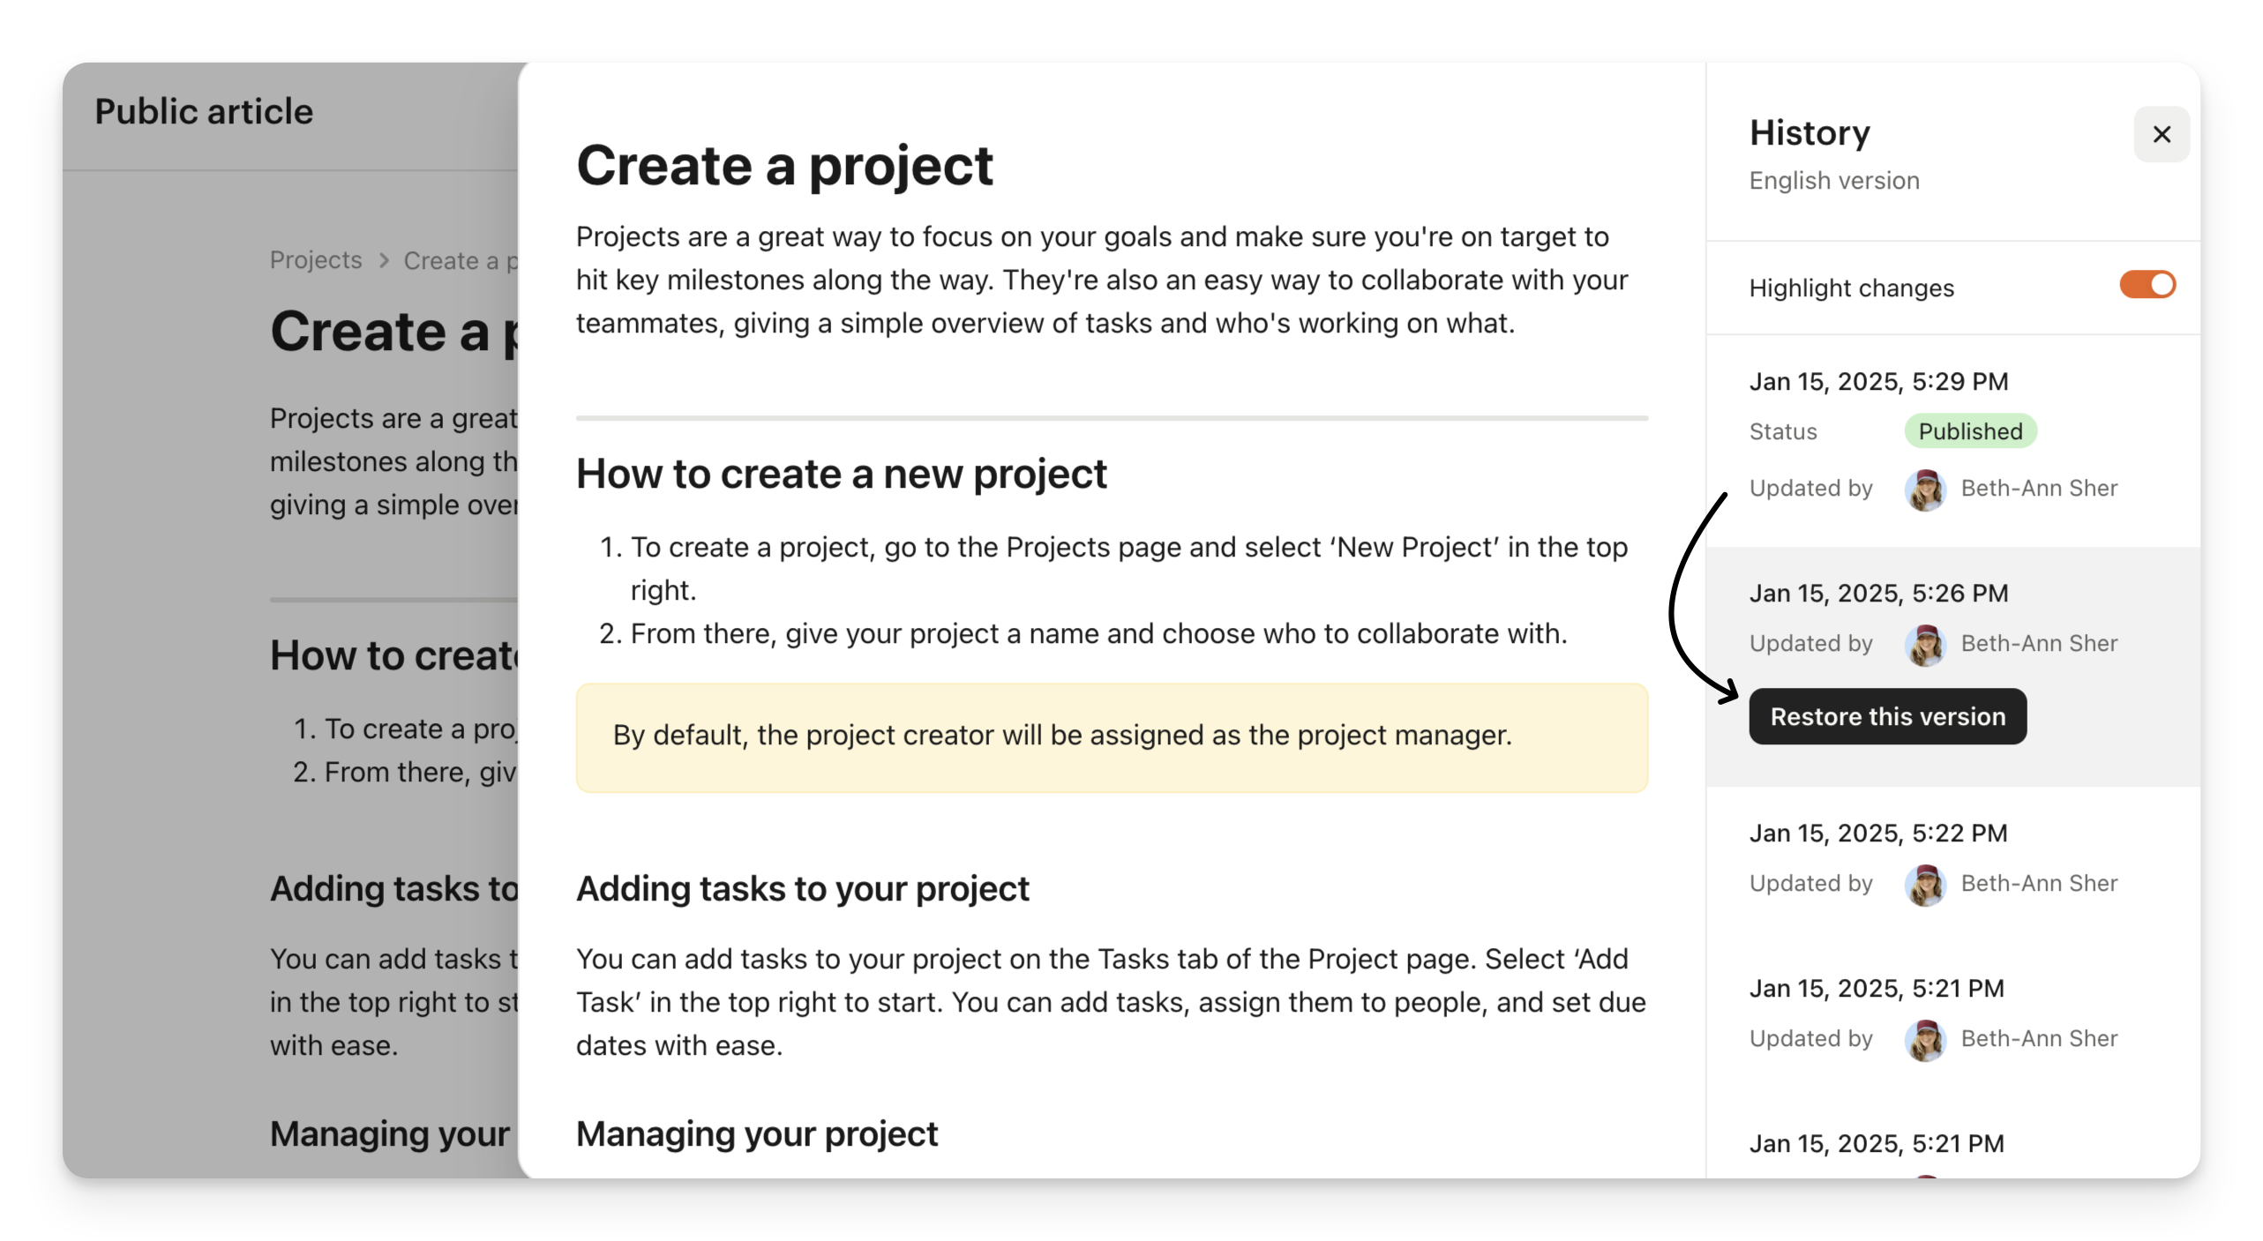Image resolution: width=2263 pixels, height=1241 pixels.
Task: Click the Adding tasks to your project heading
Action: 802,889
